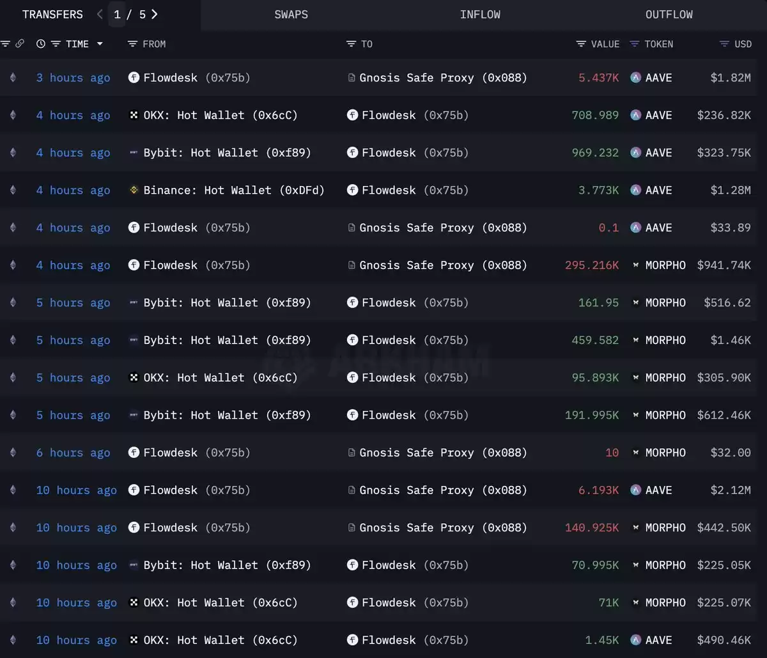Open OKX: Hot Wallet in the 708.989 row
This screenshot has height=658, width=767.
221,115
